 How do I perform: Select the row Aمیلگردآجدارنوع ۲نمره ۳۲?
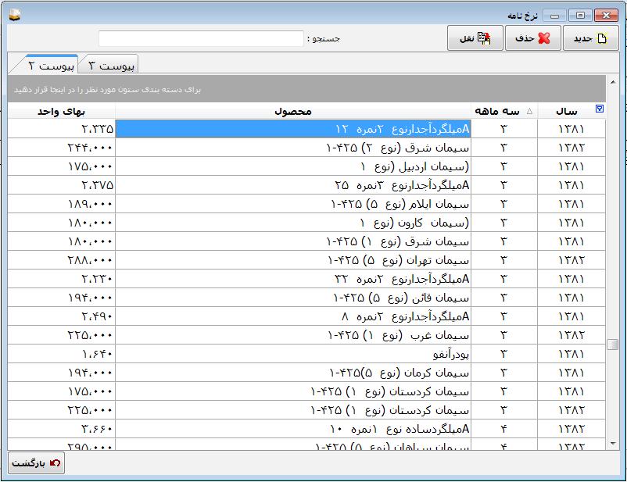[x=306, y=279]
